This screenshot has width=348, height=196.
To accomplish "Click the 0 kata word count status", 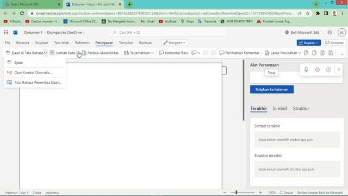I will click(37, 193).
